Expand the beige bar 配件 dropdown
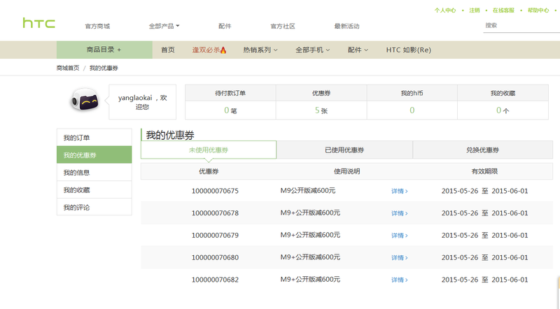 pyautogui.click(x=358, y=50)
